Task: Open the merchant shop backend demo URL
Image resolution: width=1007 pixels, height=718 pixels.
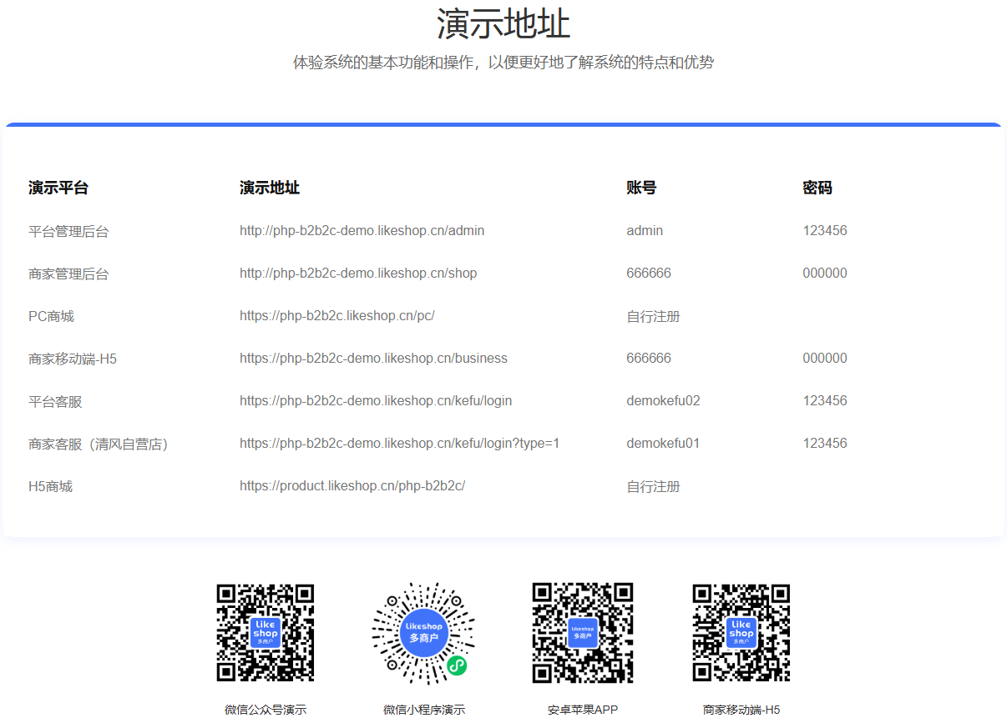Action: coord(358,274)
